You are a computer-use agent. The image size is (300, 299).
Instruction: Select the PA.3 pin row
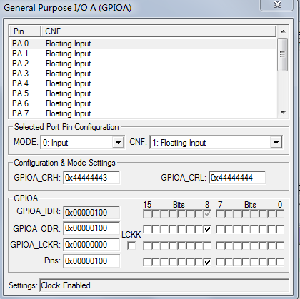[144, 74]
